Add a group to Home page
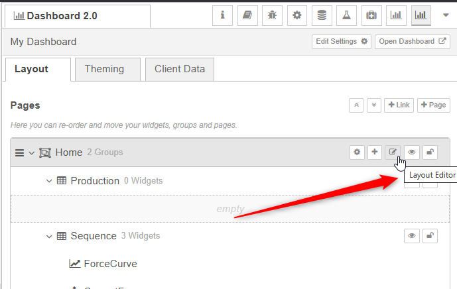The height and width of the screenshot is (289, 457). [375, 152]
